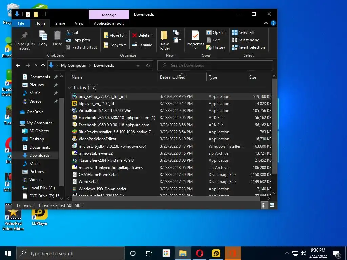
Task: Open LDPlayer desktop shortcut
Action: pos(40,217)
